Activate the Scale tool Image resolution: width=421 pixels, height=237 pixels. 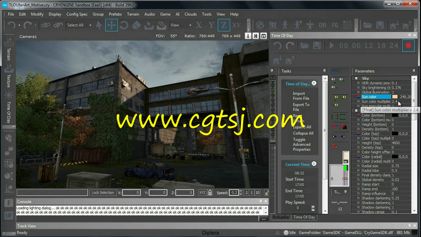136,25
